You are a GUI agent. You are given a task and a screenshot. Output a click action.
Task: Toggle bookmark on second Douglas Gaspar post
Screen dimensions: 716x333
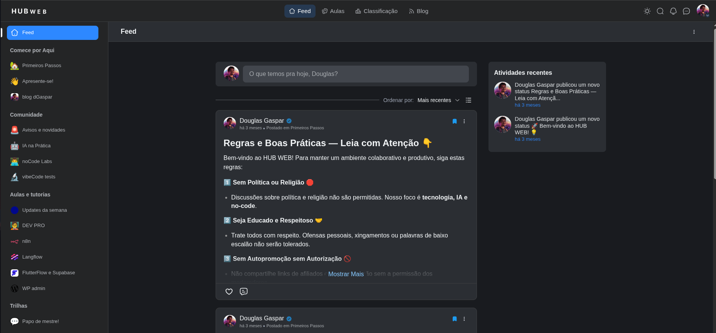point(455,319)
